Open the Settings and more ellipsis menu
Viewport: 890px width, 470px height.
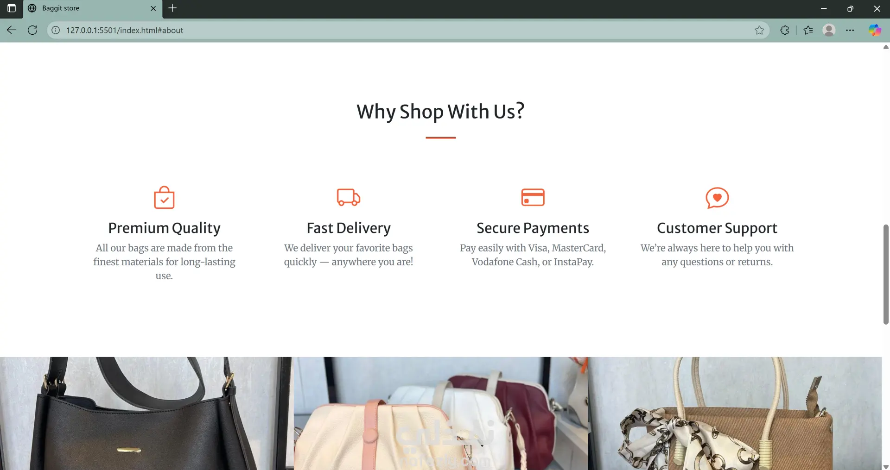point(850,30)
